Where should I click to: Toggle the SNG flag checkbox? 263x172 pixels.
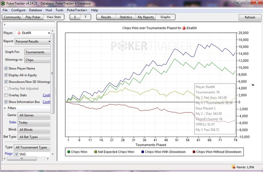coord(17,154)
